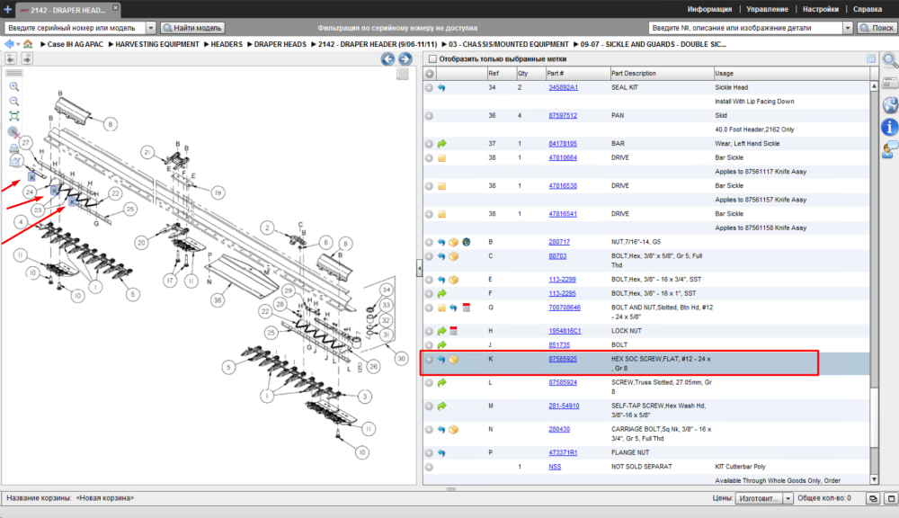Click green arrow in BAR row 37
The width and height of the screenshot is (899, 518).
441,144
